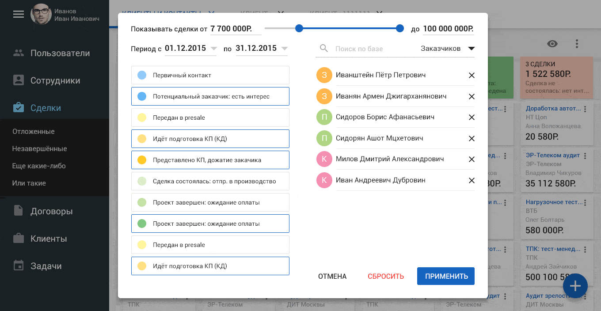Select Или такие submenu item

click(29, 183)
